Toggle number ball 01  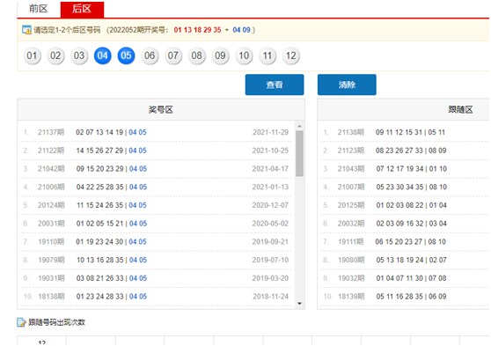(32, 55)
